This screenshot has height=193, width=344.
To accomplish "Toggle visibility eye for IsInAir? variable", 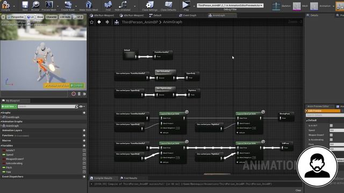I will click(84, 150).
